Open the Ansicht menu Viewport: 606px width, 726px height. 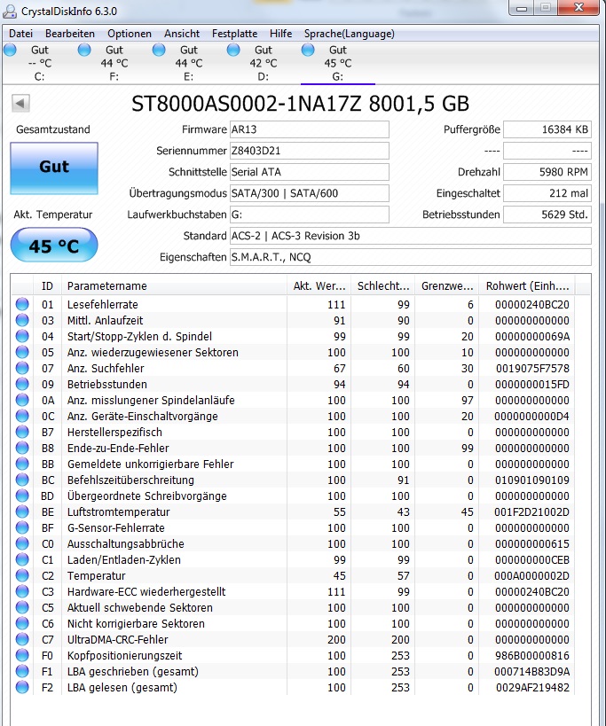coord(182,34)
